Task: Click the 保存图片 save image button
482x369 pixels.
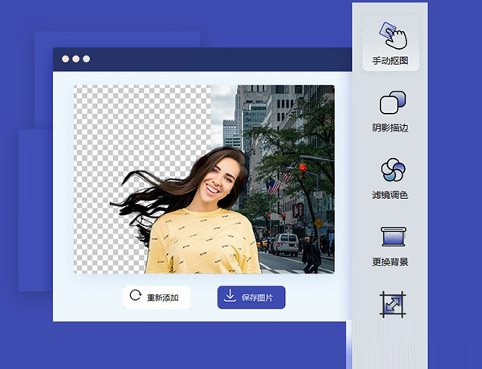Action: pos(251,297)
